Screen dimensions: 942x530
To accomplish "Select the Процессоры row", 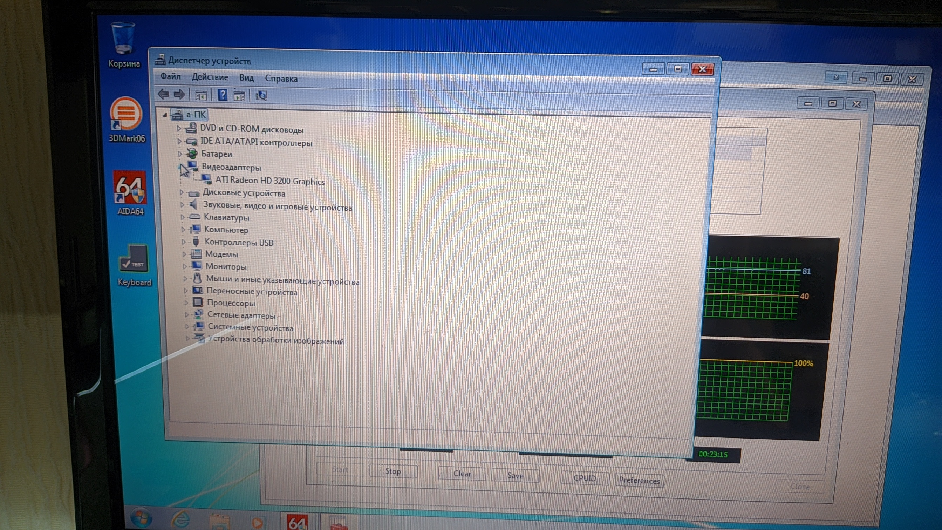I will 231,303.
